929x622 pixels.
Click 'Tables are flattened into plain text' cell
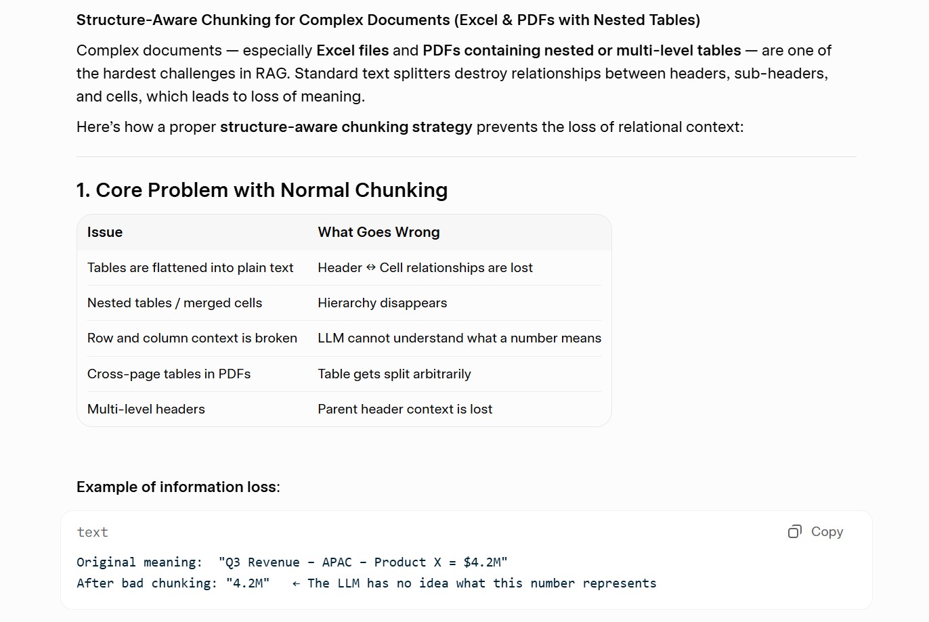[x=190, y=268]
